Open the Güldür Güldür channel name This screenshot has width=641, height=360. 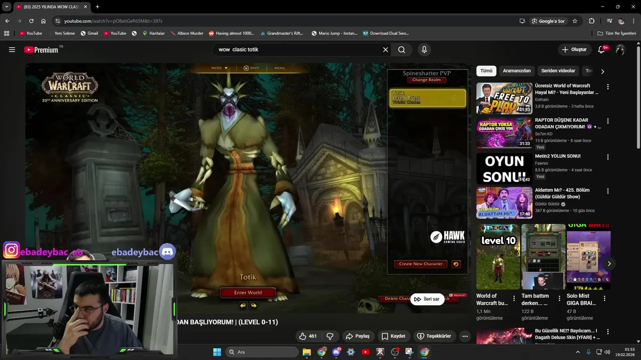(547, 204)
